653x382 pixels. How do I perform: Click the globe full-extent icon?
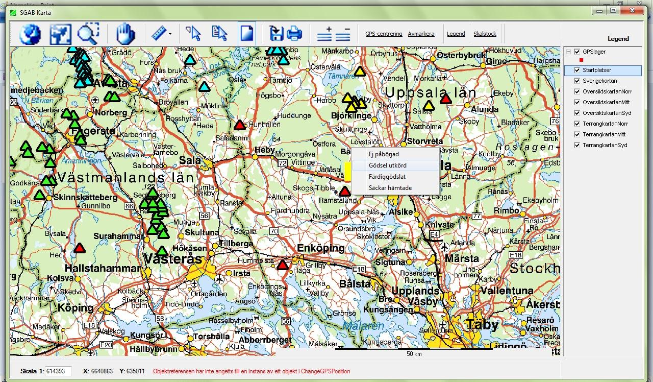[30, 34]
